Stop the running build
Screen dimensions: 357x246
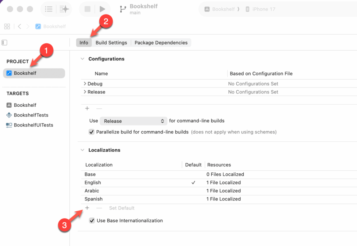[x=88, y=9]
